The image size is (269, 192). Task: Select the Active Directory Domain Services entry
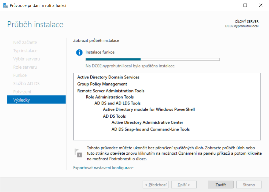coord(108,77)
